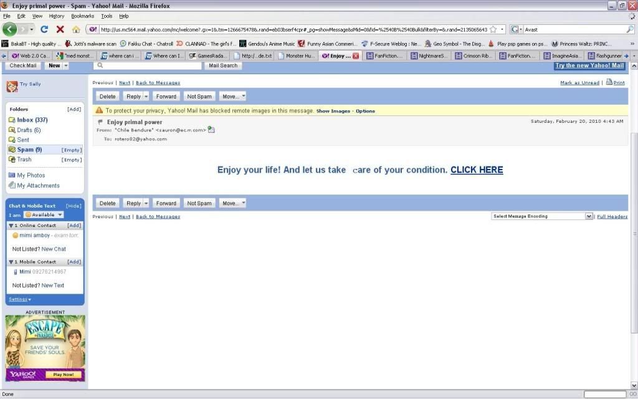Click the printer icon next to Print
This screenshot has width=638, height=399.
(609, 82)
